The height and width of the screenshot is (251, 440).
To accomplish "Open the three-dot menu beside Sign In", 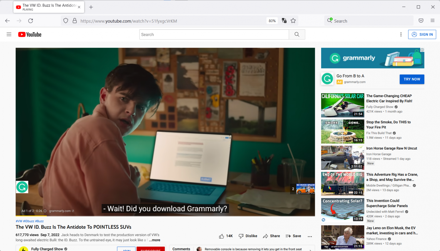I will click(401, 34).
